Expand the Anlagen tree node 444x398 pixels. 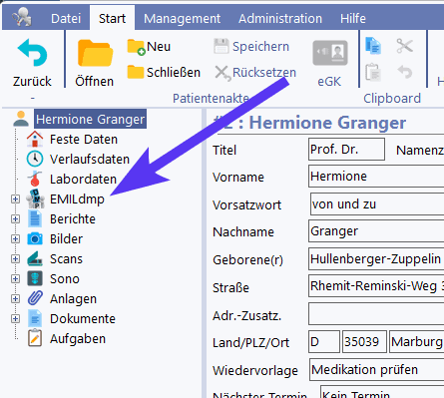tap(15, 298)
